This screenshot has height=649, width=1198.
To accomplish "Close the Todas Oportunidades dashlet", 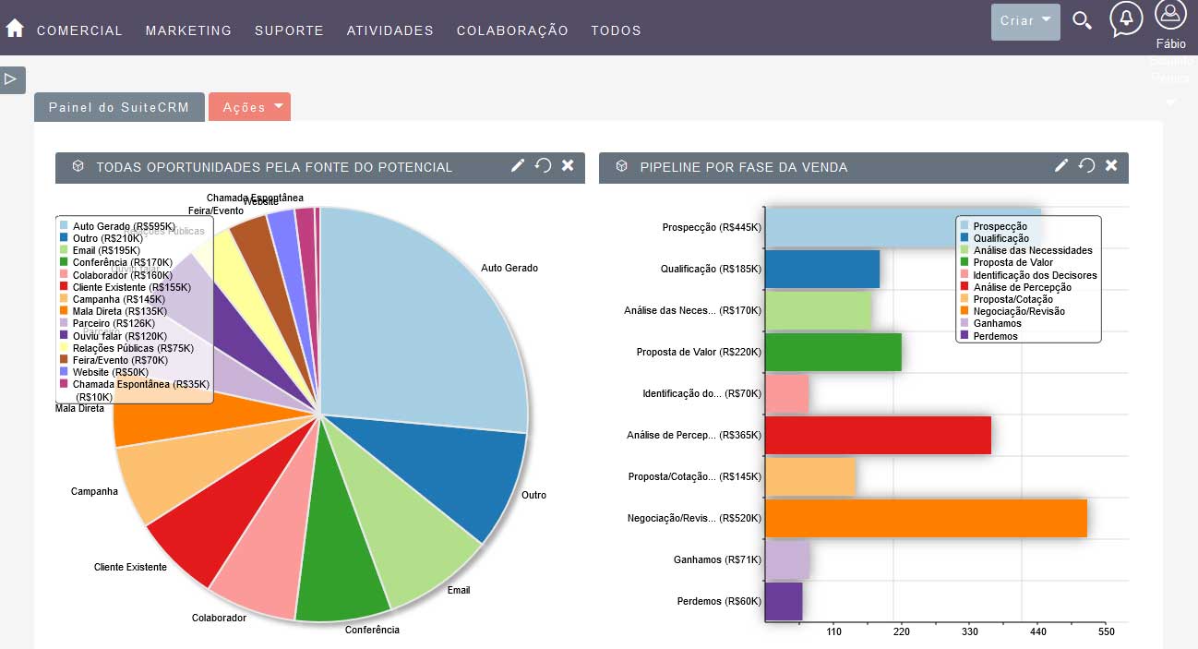I will pos(568,165).
